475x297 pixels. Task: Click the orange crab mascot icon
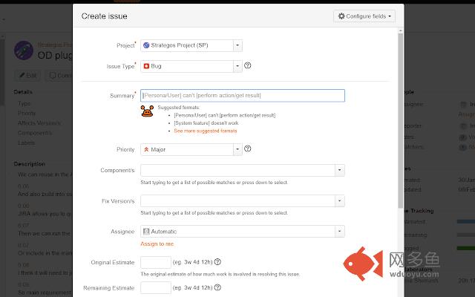coord(147,111)
